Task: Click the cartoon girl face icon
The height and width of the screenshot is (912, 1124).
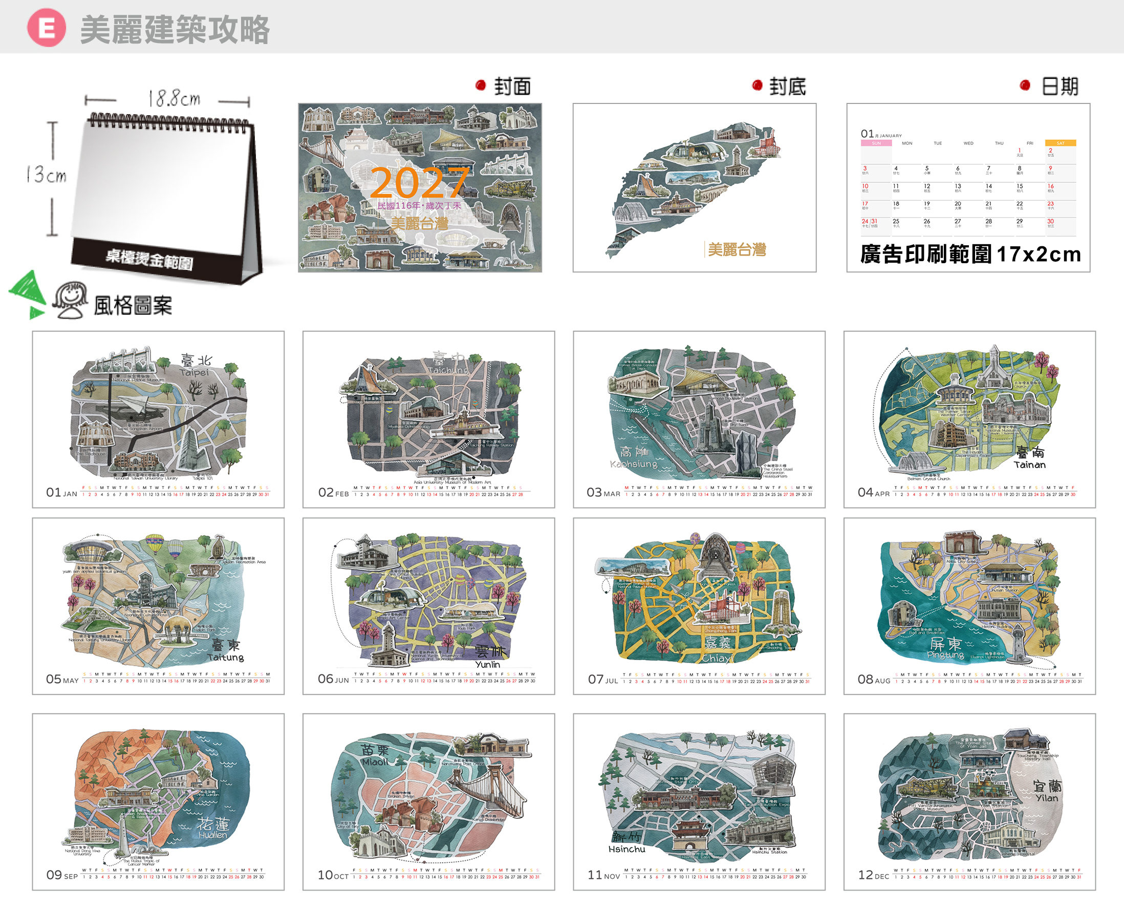Action: 70,300
